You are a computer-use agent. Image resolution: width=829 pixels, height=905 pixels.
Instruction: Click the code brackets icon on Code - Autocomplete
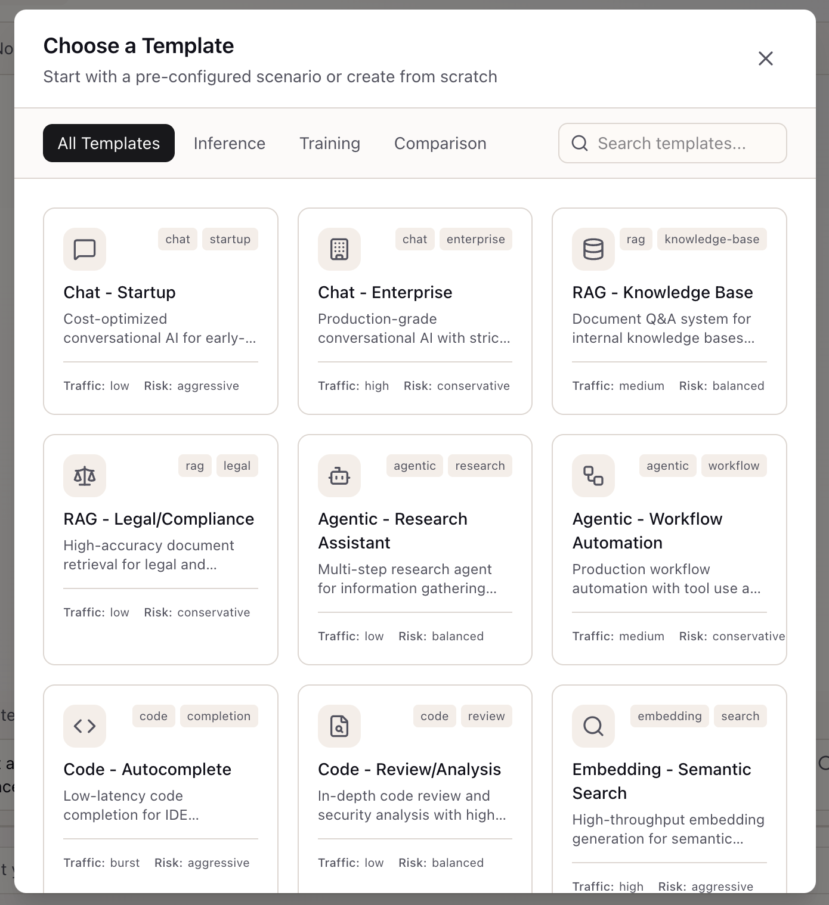tap(84, 726)
